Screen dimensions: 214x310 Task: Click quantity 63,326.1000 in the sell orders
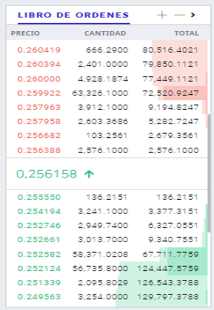coord(100,93)
